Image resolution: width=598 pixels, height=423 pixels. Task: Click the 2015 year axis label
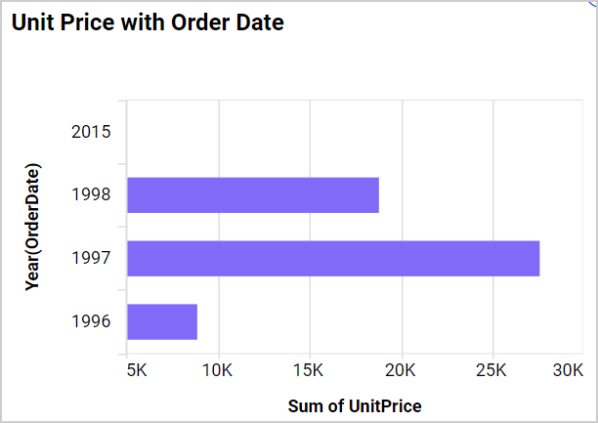click(91, 132)
